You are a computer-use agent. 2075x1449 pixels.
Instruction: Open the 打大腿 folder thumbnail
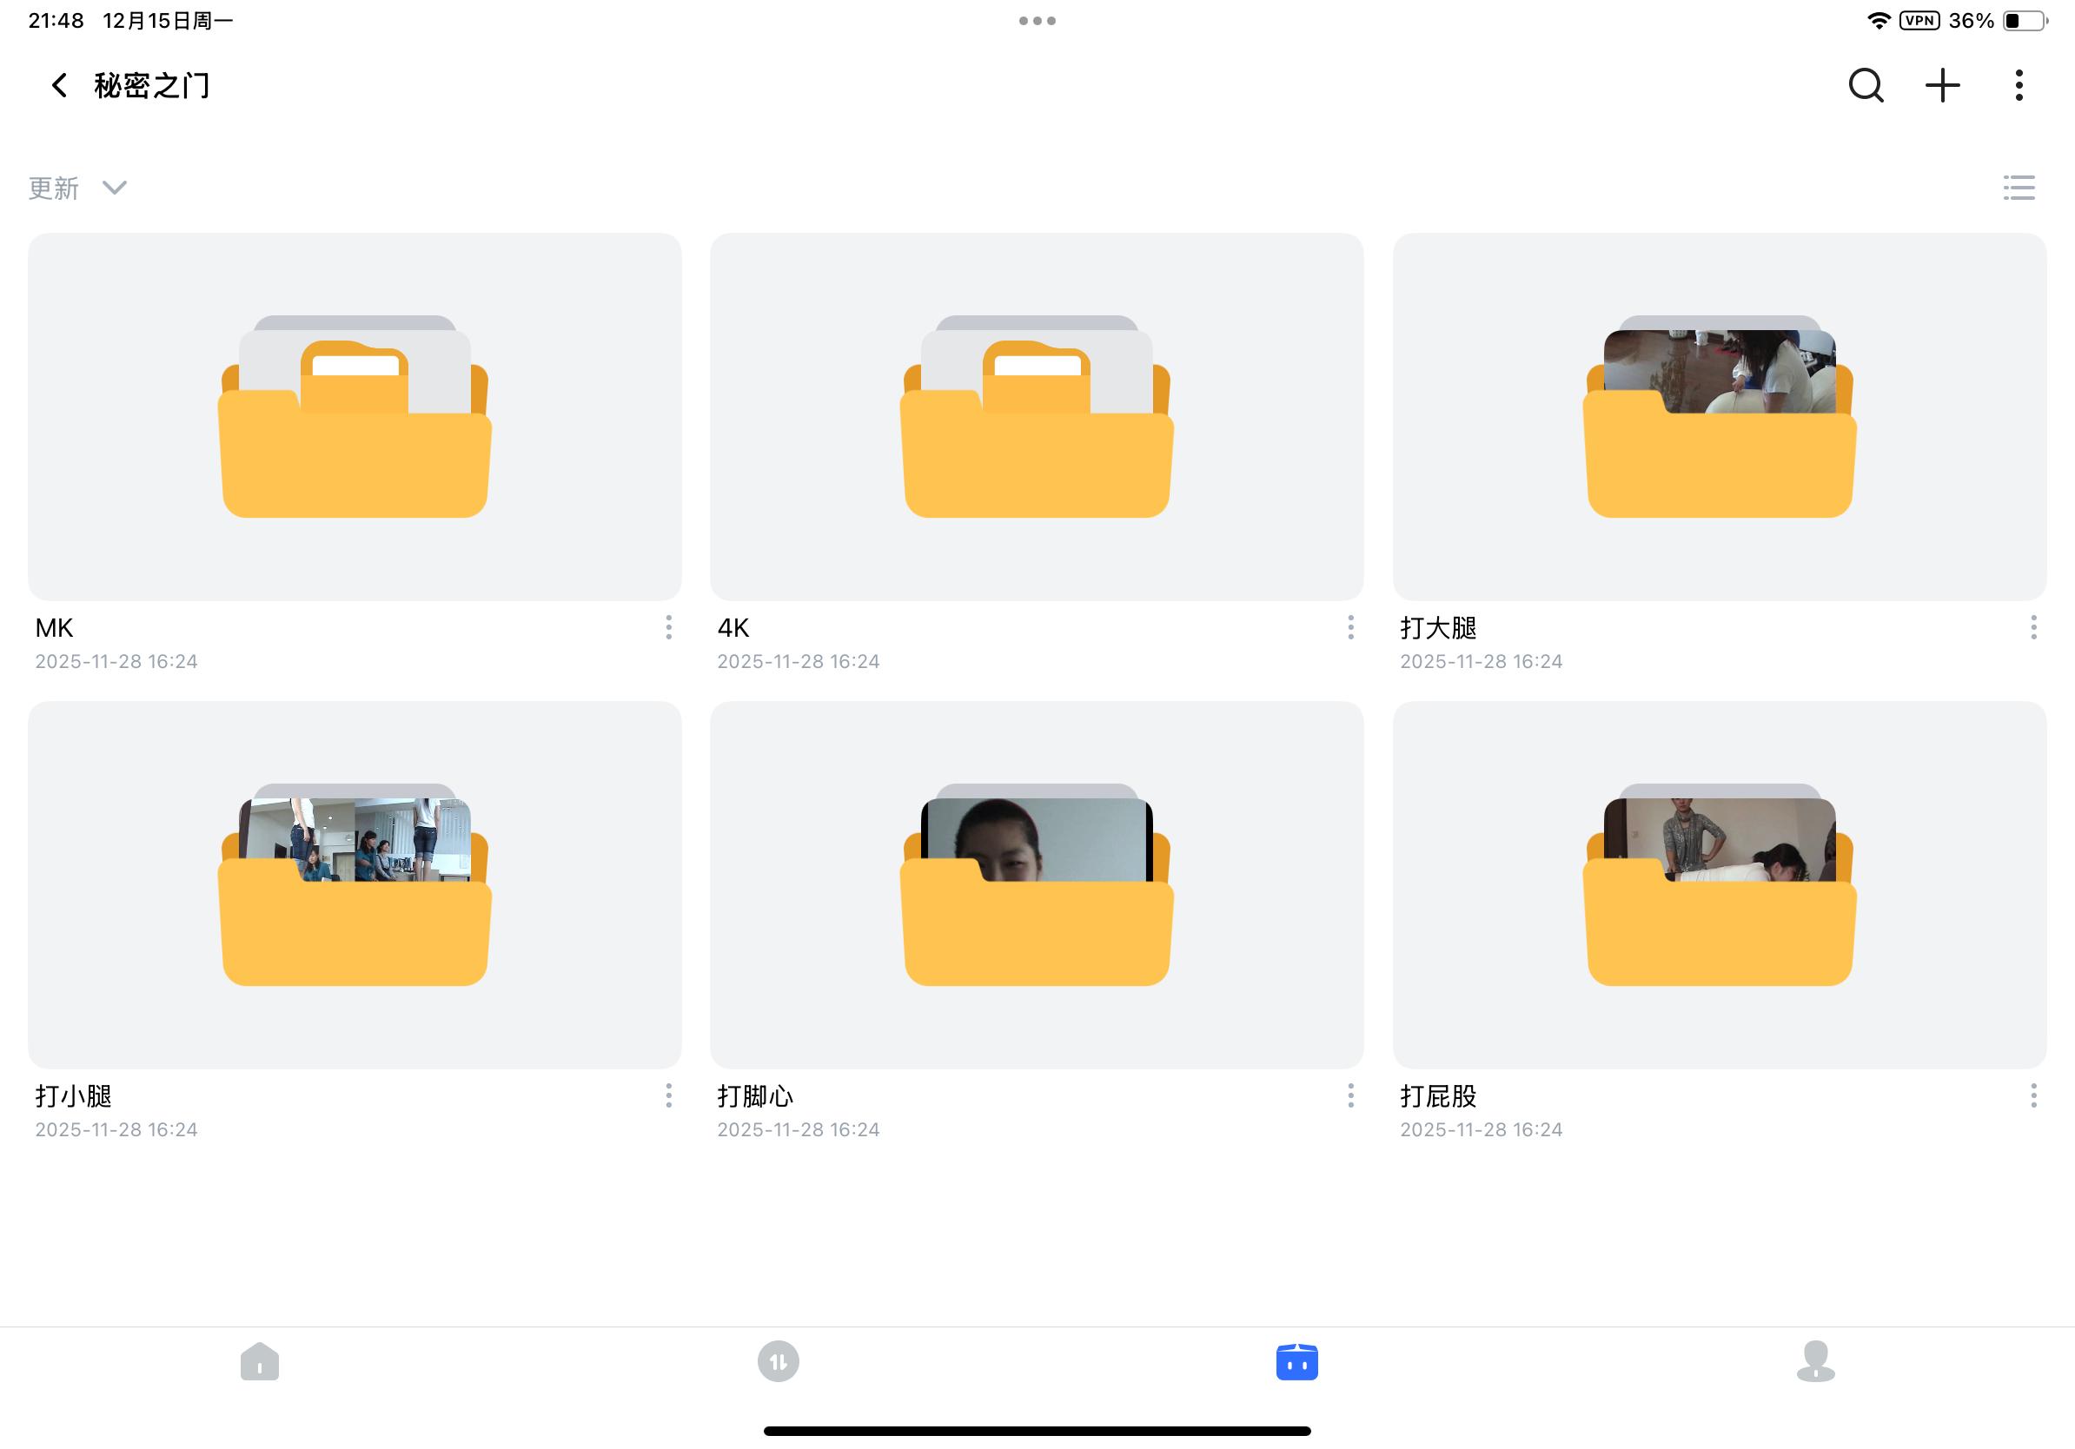tap(1719, 416)
